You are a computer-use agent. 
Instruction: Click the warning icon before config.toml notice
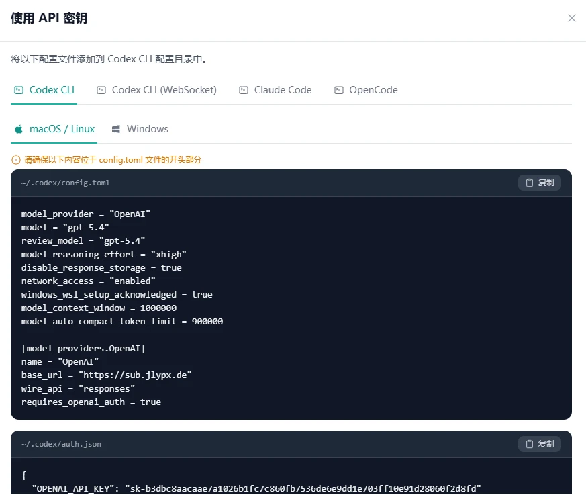15,159
